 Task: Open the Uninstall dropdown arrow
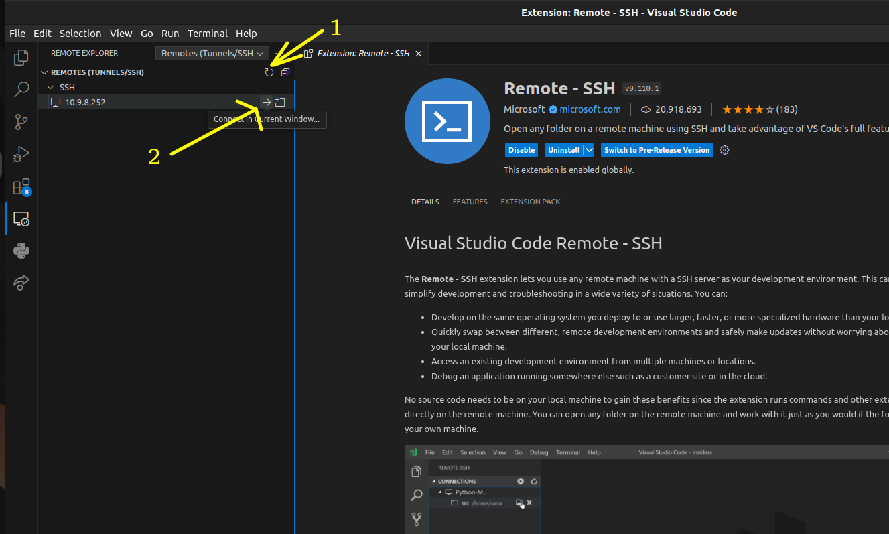coord(589,150)
